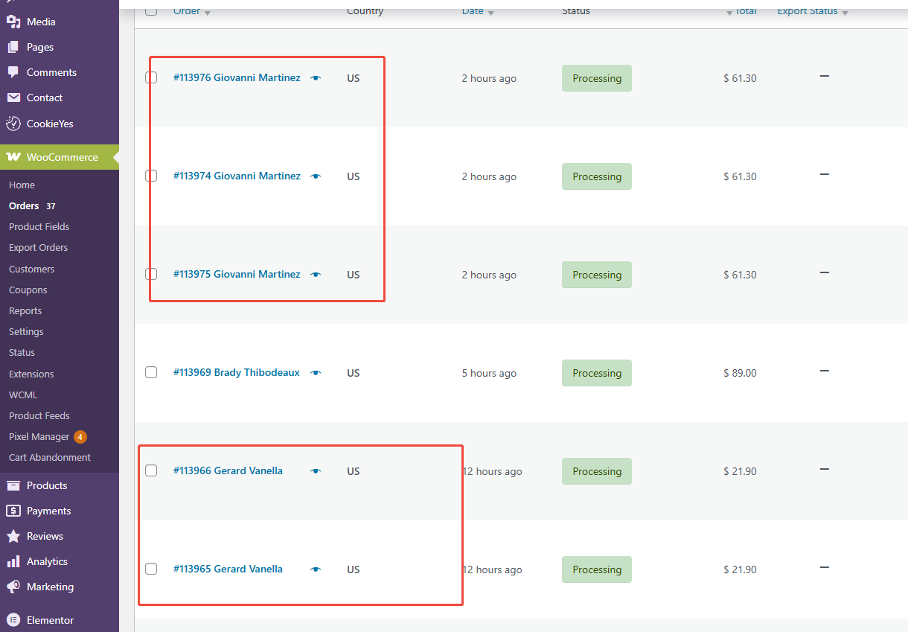Tick the checkbox for order #113965
Image resolution: width=908 pixels, height=632 pixels.
(151, 569)
